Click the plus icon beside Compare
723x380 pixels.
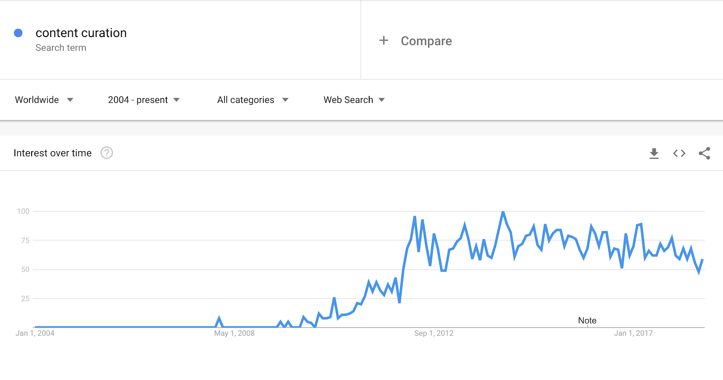pyautogui.click(x=384, y=41)
